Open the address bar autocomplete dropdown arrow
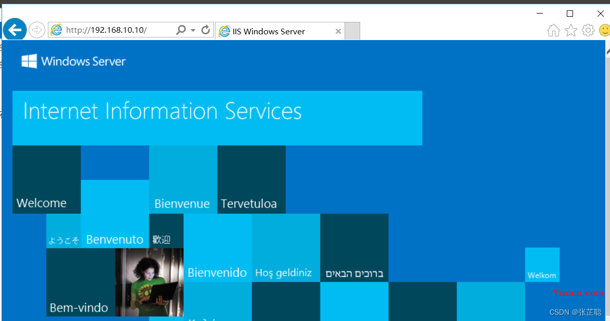 pyautogui.click(x=193, y=30)
